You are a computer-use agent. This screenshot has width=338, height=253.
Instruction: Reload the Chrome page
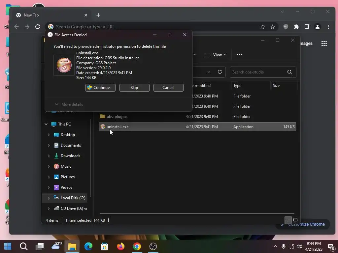tap(38, 27)
